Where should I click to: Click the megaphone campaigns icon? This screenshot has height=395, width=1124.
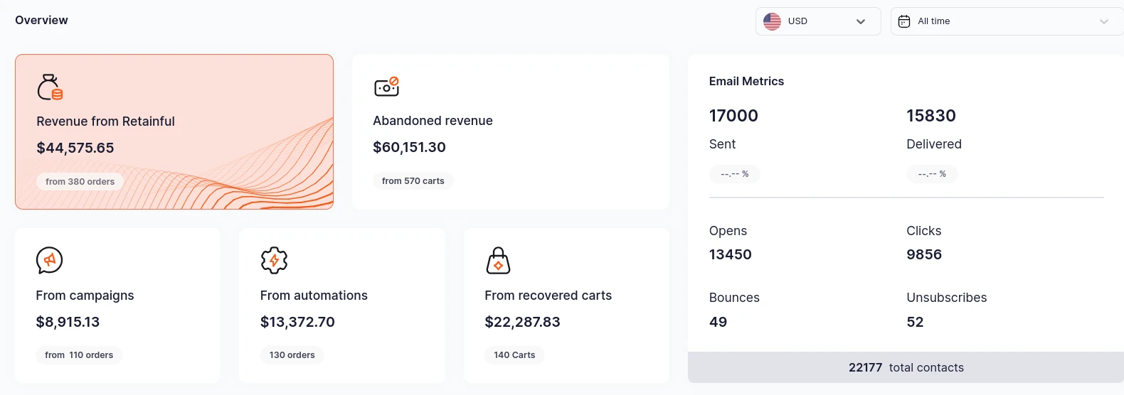[49, 260]
